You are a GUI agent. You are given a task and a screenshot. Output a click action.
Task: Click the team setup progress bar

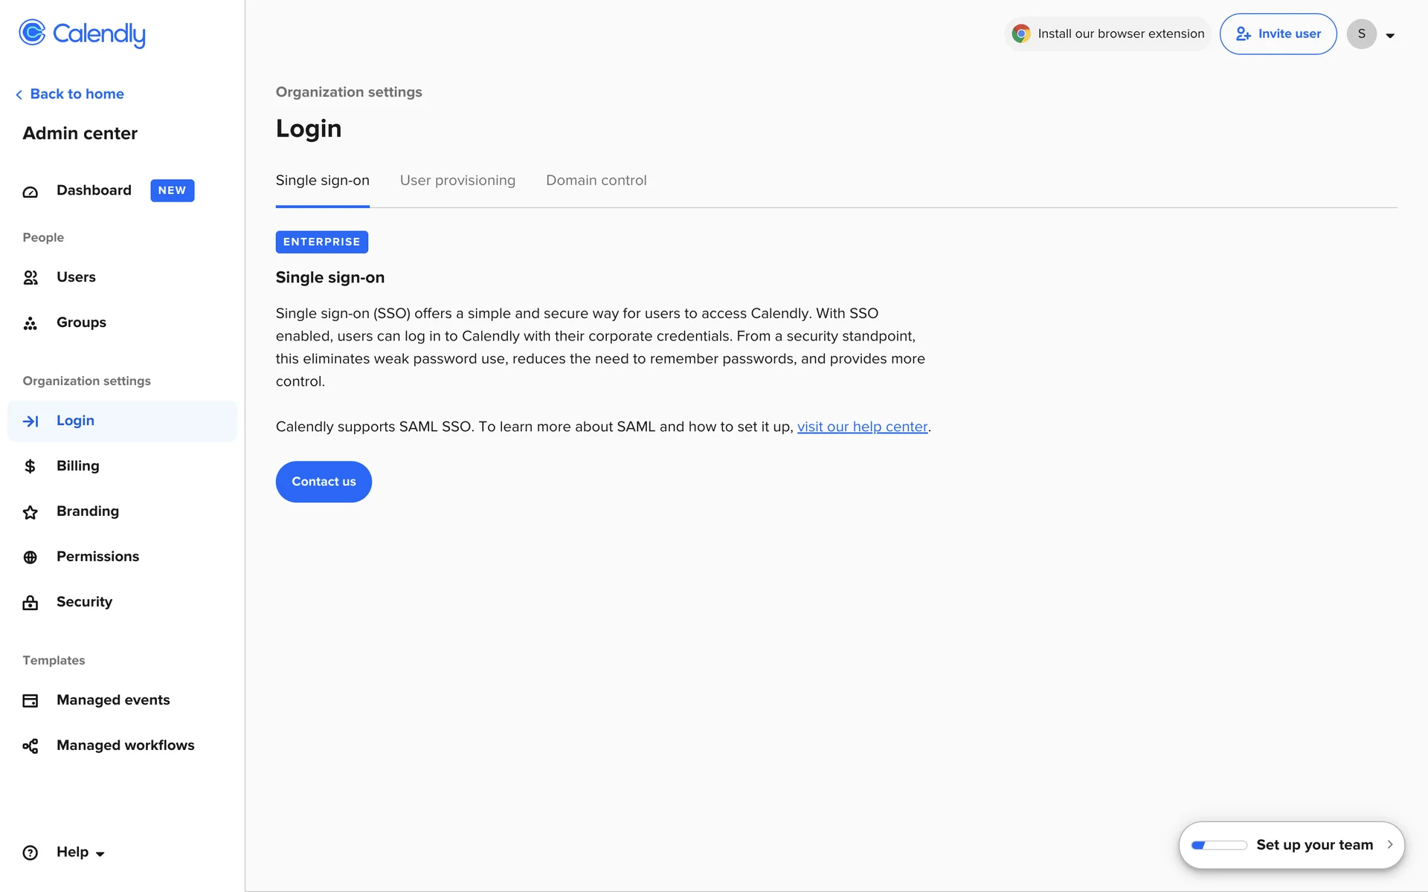[x=1219, y=845]
